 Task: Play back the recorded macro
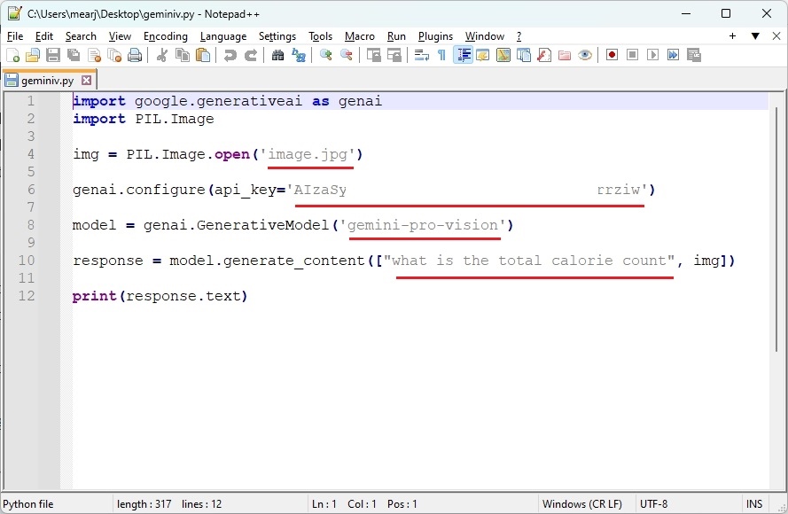coord(652,54)
